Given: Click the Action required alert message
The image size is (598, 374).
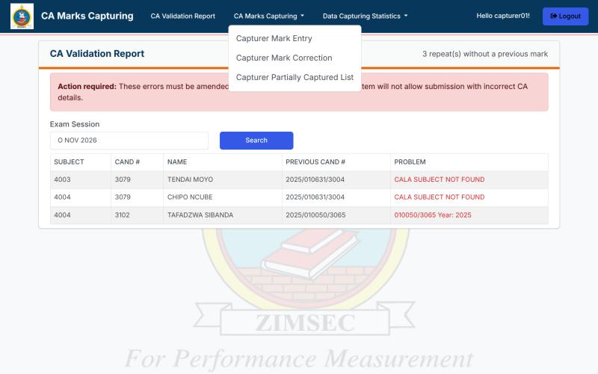Looking at the screenshot, I should click(x=299, y=92).
